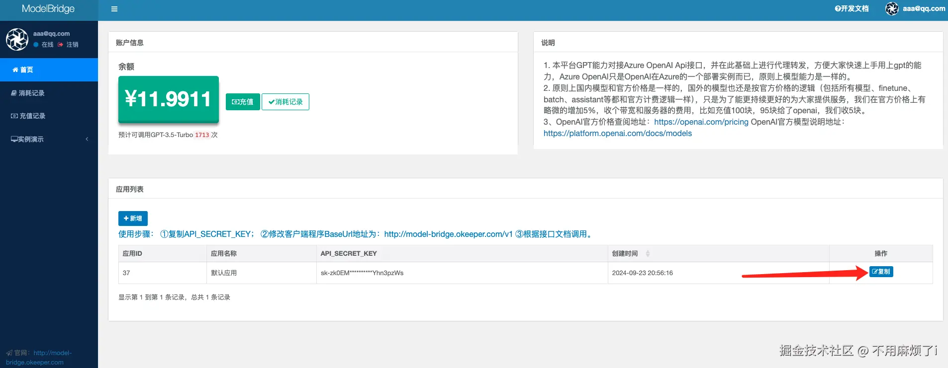This screenshot has height=368, width=948.
Task: Click the 注销 logout icon link
Action: [68, 45]
